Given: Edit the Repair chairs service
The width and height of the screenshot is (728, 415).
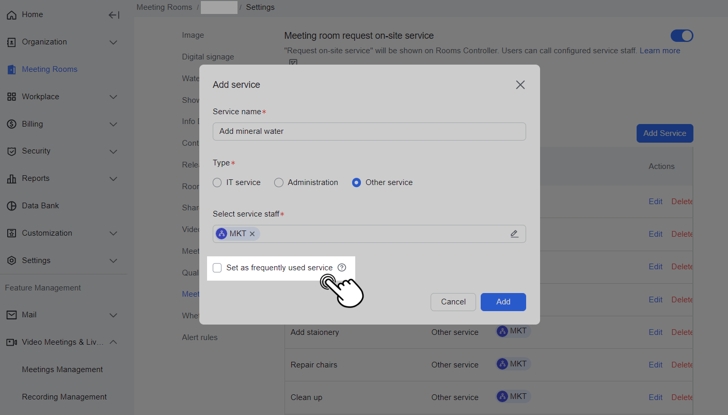Looking at the screenshot, I should click(656, 365).
